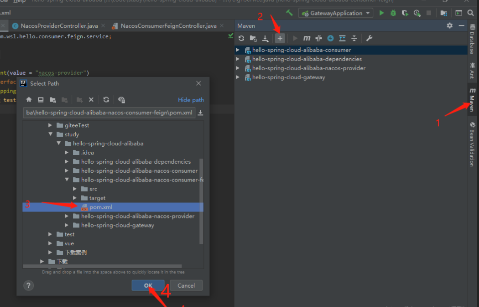
Task: Select pom.xml in the path tree
Action: coord(113,207)
